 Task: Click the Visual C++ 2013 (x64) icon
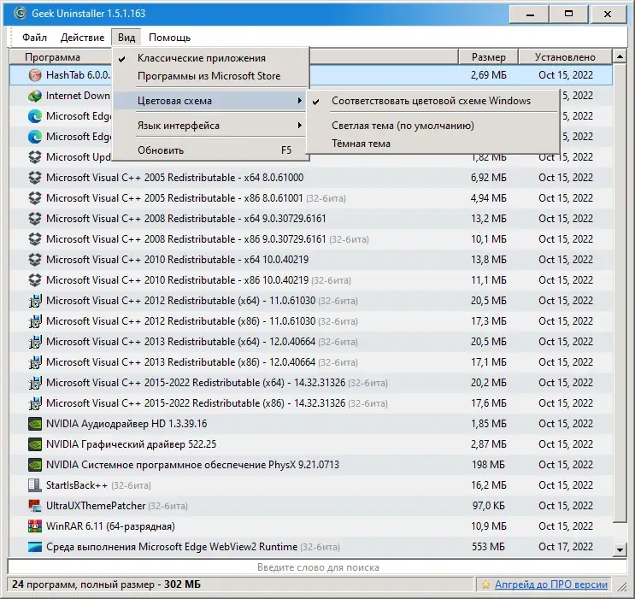click(35, 342)
